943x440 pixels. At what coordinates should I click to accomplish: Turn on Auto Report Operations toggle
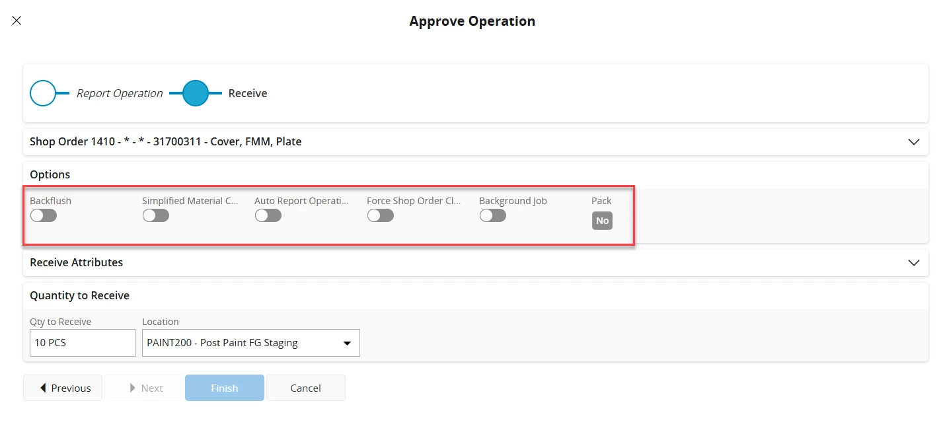coord(268,215)
